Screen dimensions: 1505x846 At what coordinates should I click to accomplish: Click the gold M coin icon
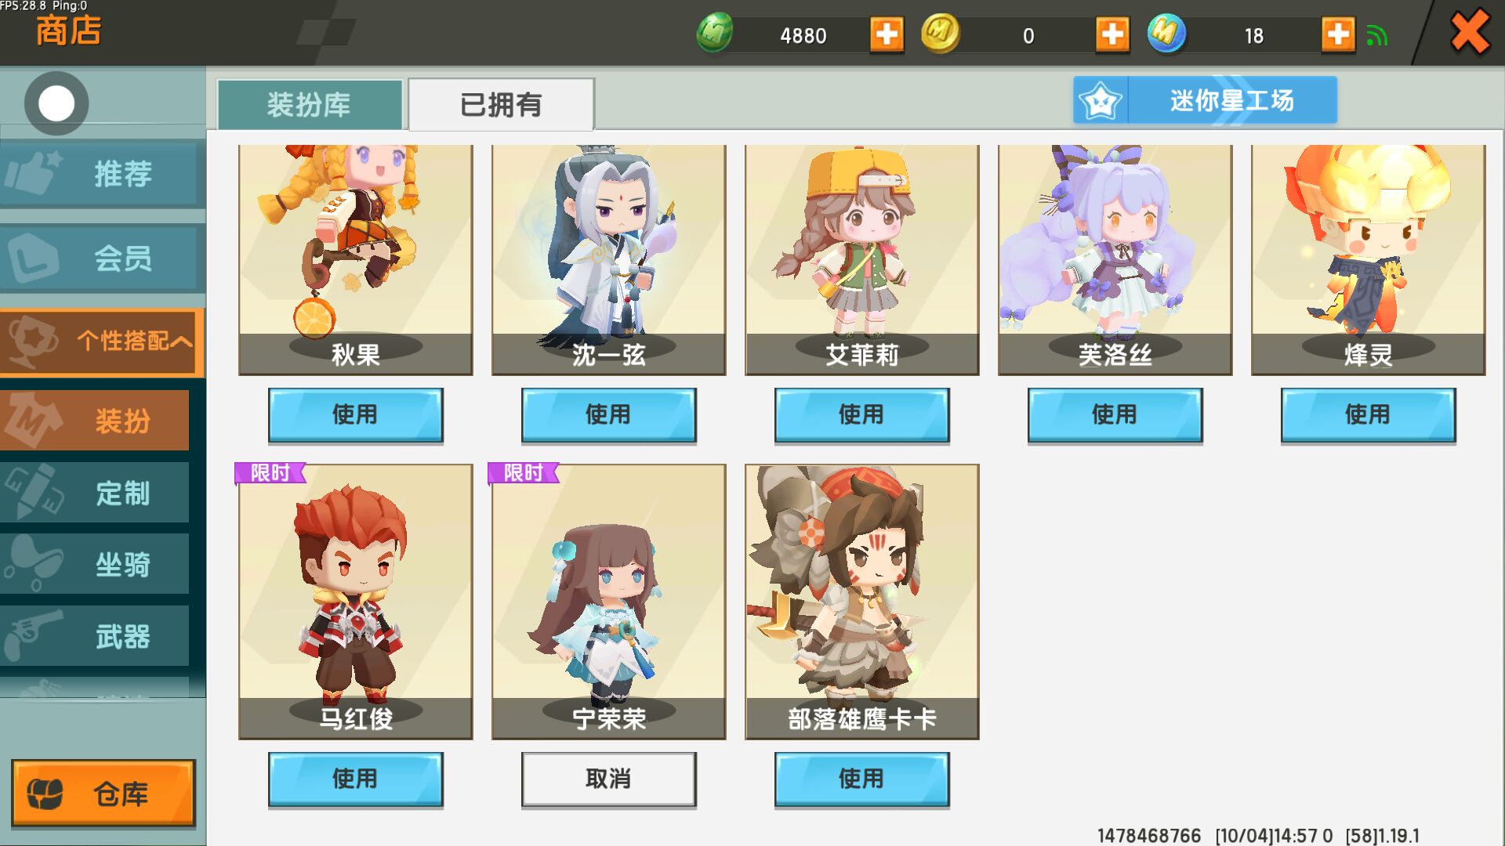click(x=940, y=34)
